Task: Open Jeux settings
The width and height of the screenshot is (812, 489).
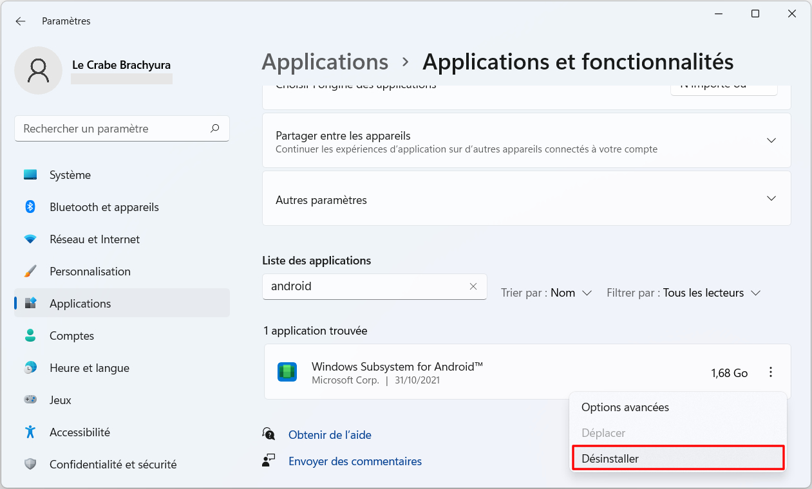Action: click(122, 400)
